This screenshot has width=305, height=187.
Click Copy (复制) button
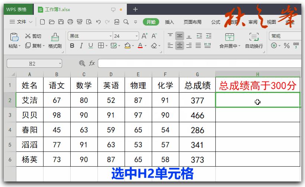pyautogui.click(x=33, y=46)
